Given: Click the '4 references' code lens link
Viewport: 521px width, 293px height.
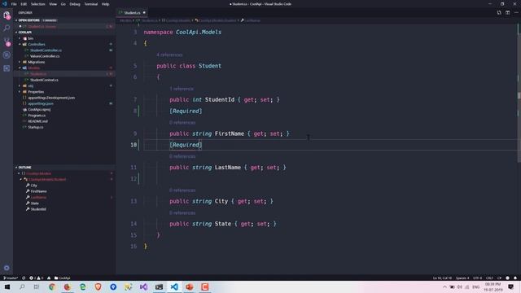Looking at the screenshot, I should coord(169,55).
